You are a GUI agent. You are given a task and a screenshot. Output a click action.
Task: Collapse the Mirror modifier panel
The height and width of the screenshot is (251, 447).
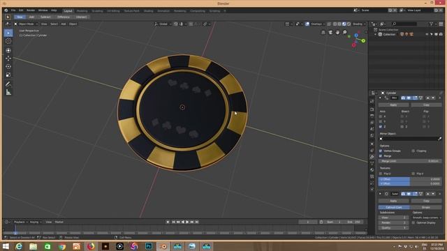point(380,98)
